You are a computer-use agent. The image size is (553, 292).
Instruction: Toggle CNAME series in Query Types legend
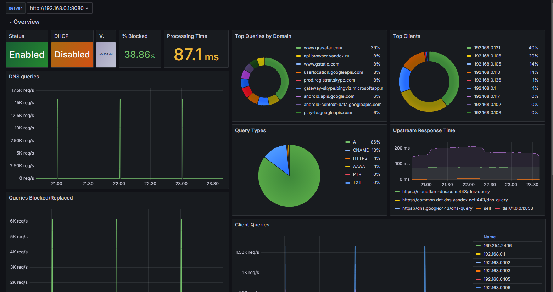(x=361, y=150)
